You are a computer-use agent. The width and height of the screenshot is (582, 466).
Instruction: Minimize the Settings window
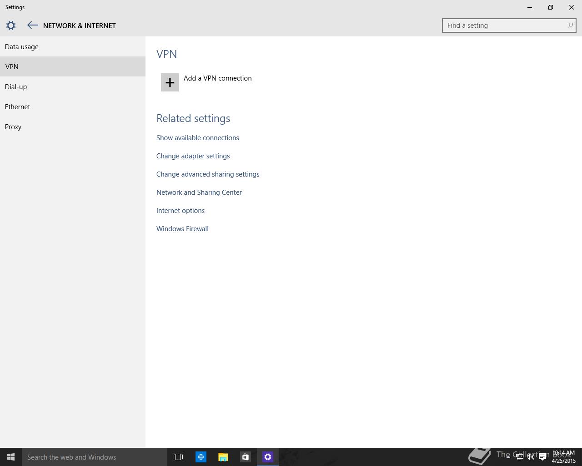click(530, 7)
